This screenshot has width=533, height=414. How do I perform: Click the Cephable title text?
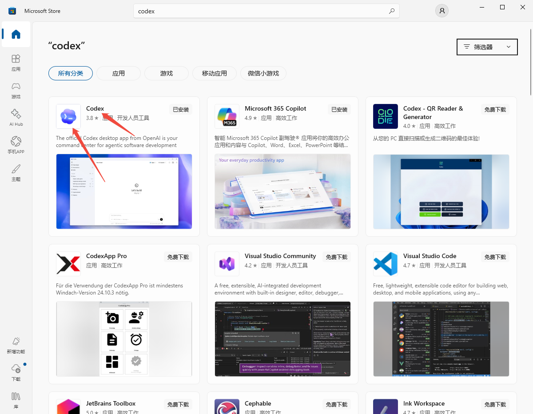[x=258, y=403]
